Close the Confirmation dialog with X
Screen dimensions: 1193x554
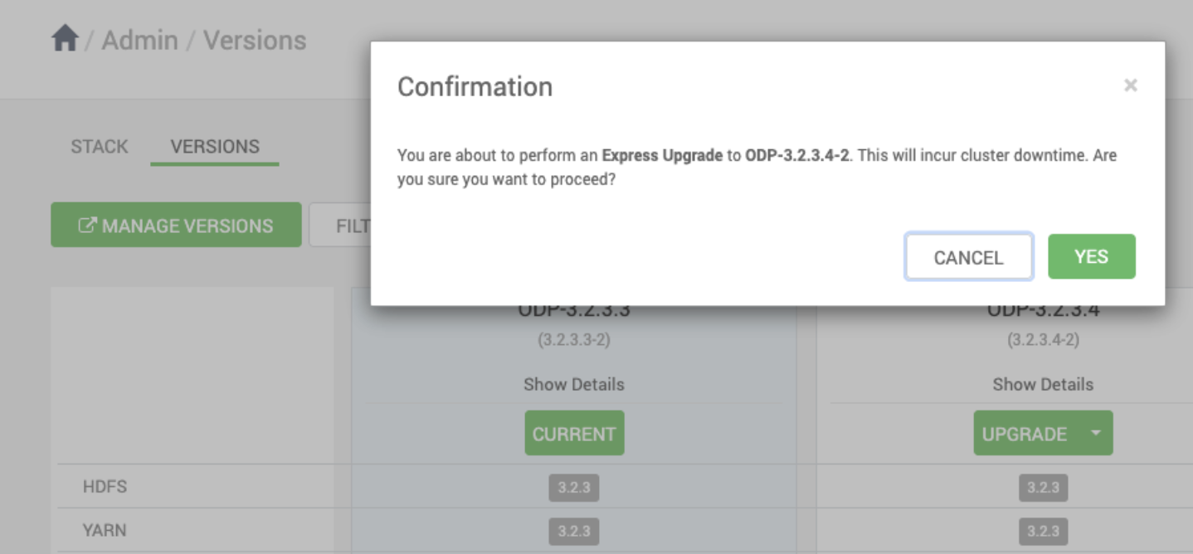coord(1130,85)
